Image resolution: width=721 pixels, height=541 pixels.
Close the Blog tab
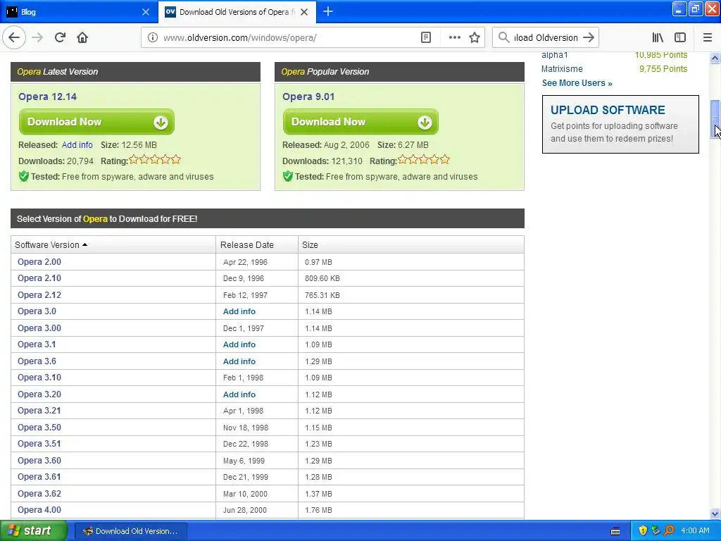click(x=146, y=12)
